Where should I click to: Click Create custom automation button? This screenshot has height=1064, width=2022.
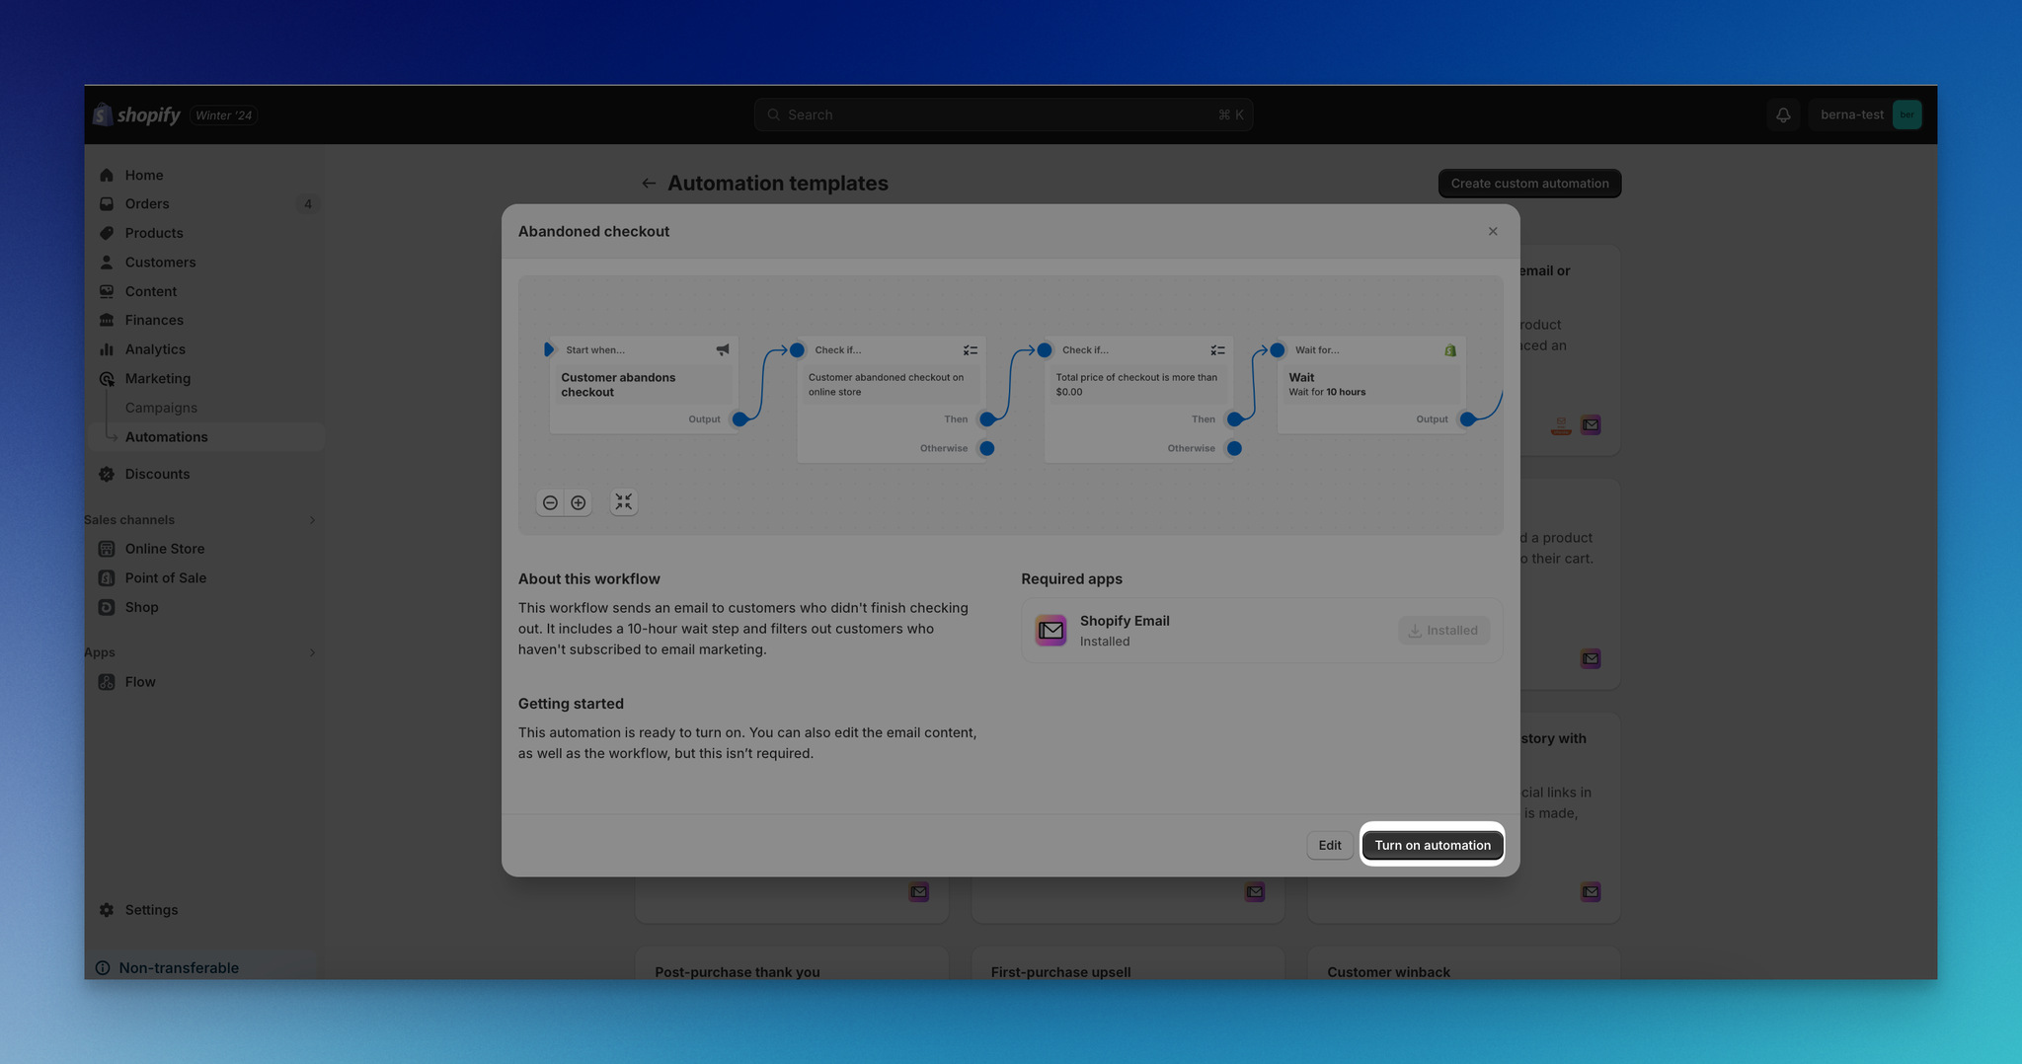click(x=1529, y=184)
